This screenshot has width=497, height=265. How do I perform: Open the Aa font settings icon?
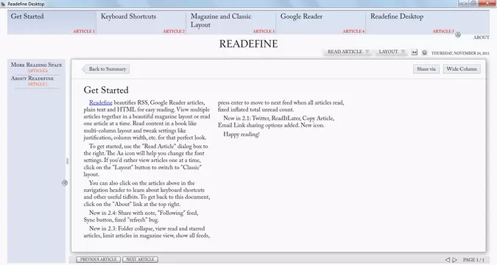(x=415, y=52)
